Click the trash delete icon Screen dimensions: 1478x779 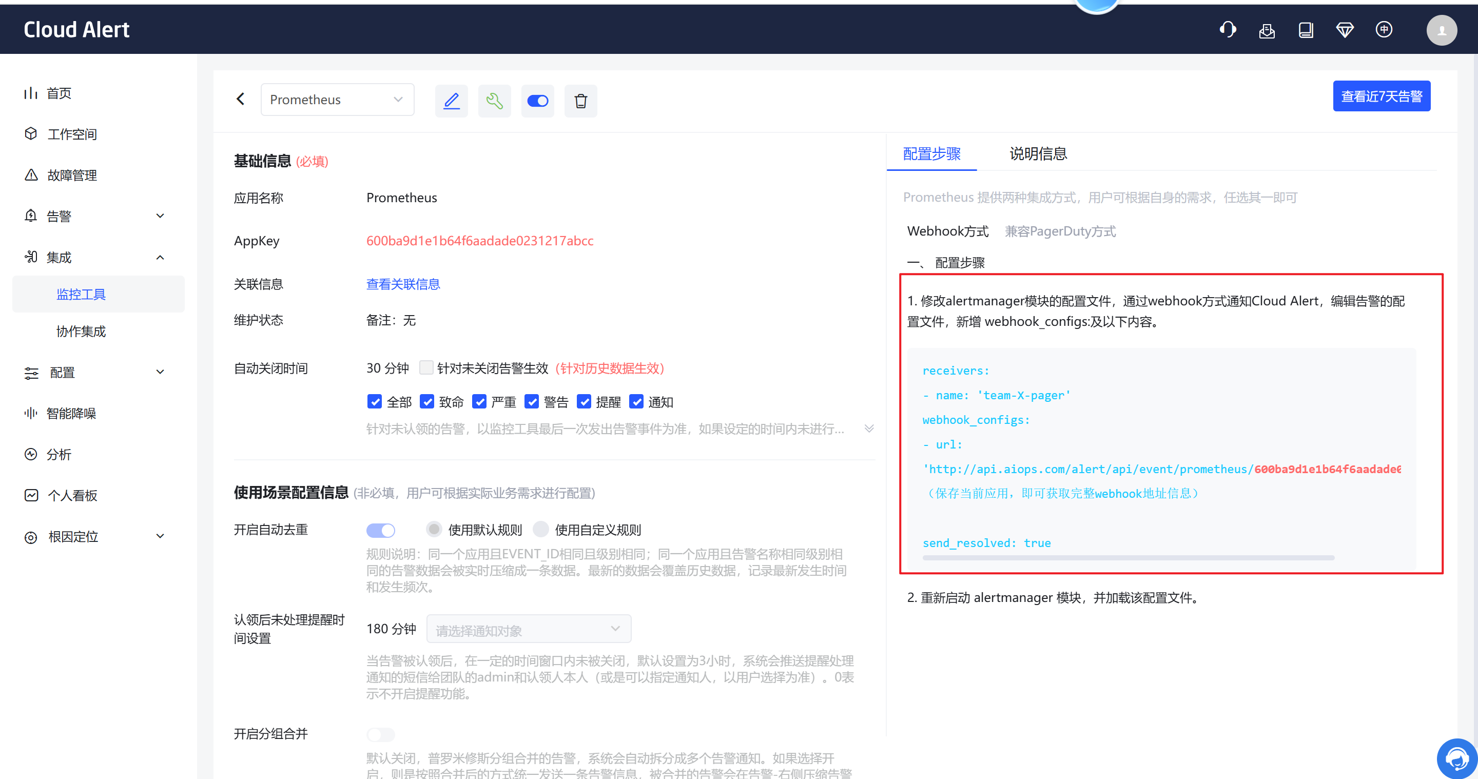[580, 101]
